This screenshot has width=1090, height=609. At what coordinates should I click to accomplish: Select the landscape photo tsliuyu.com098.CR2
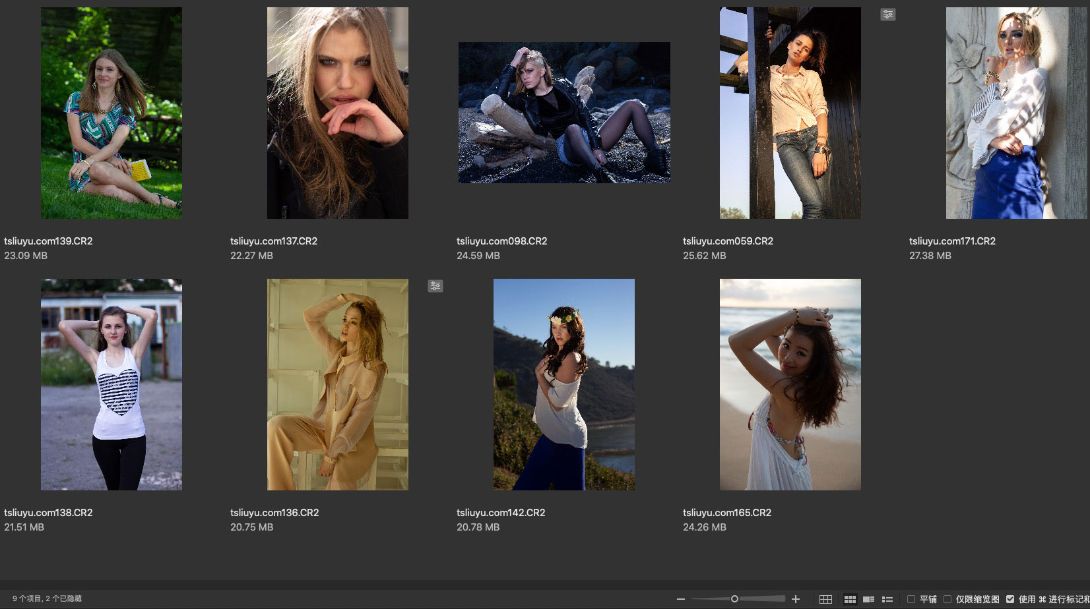564,113
